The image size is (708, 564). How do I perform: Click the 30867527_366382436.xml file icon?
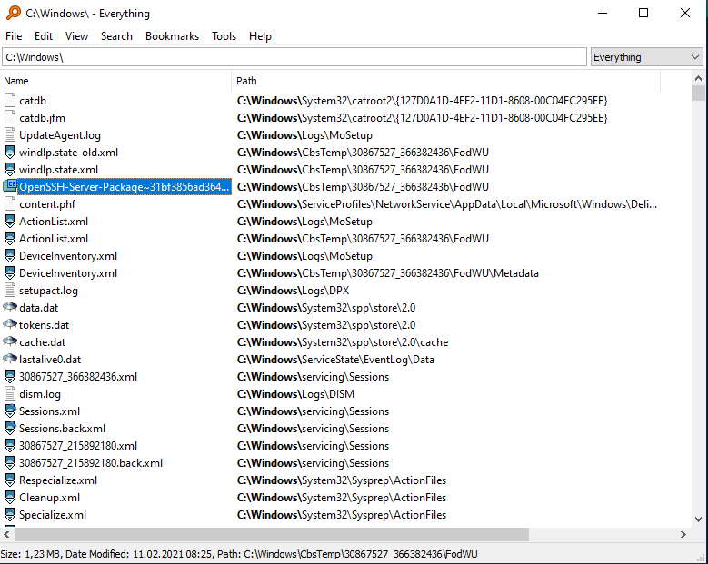[x=9, y=377]
